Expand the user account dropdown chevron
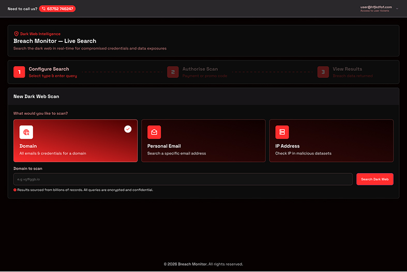Image resolution: width=407 pixels, height=272 pixels. [397, 9]
